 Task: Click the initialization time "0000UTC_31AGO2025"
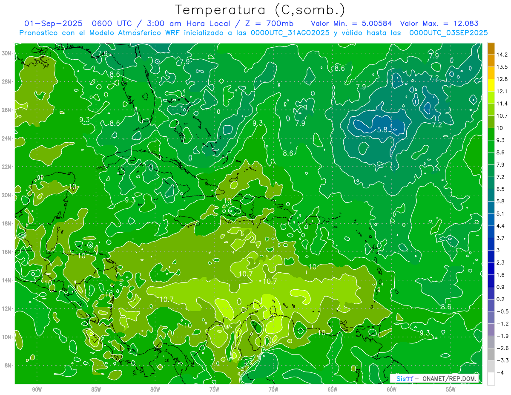(x=290, y=33)
